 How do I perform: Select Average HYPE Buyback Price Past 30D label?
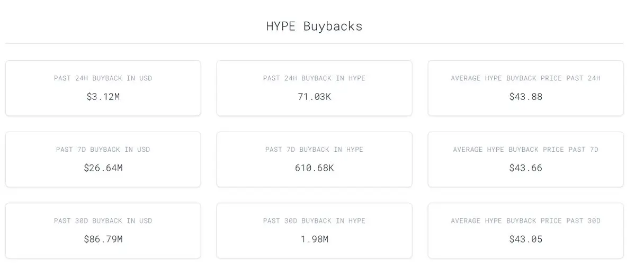[526, 221]
